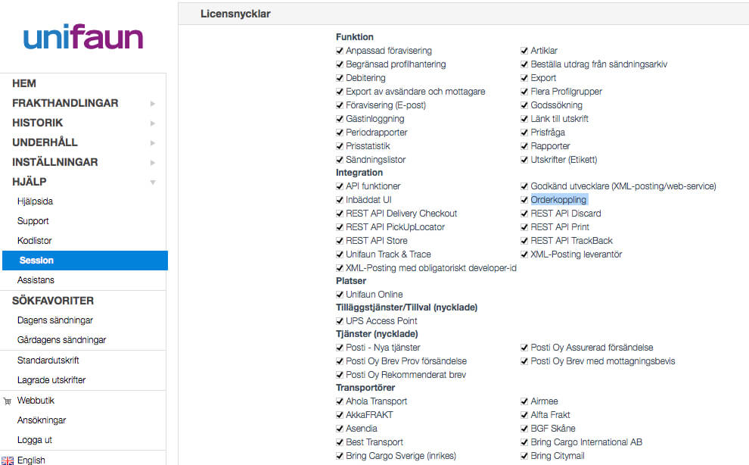Click the SÖKFAVORITER heading

[52, 301]
